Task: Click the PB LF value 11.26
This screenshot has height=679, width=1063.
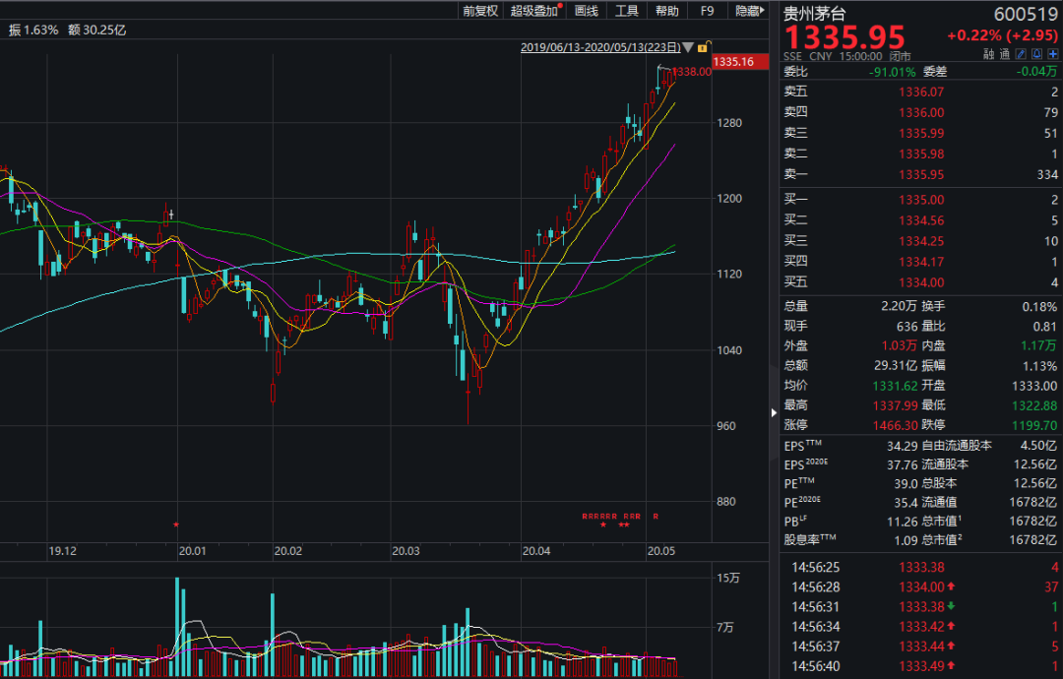Action: (x=903, y=522)
